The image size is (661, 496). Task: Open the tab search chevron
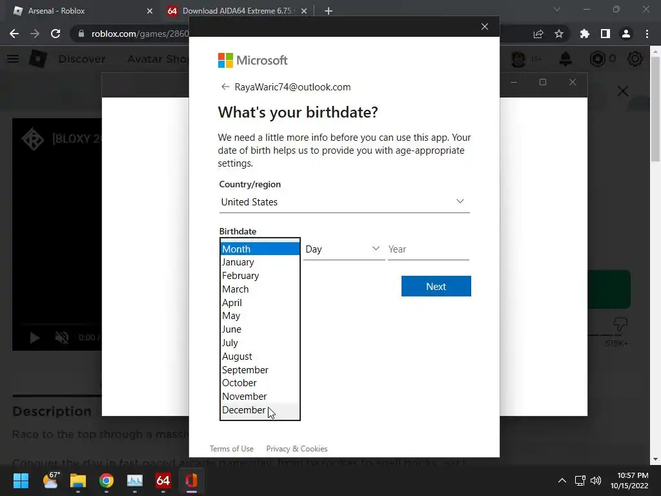coord(557,9)
